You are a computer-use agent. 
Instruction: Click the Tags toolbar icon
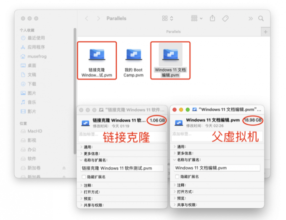click(225, 19)
